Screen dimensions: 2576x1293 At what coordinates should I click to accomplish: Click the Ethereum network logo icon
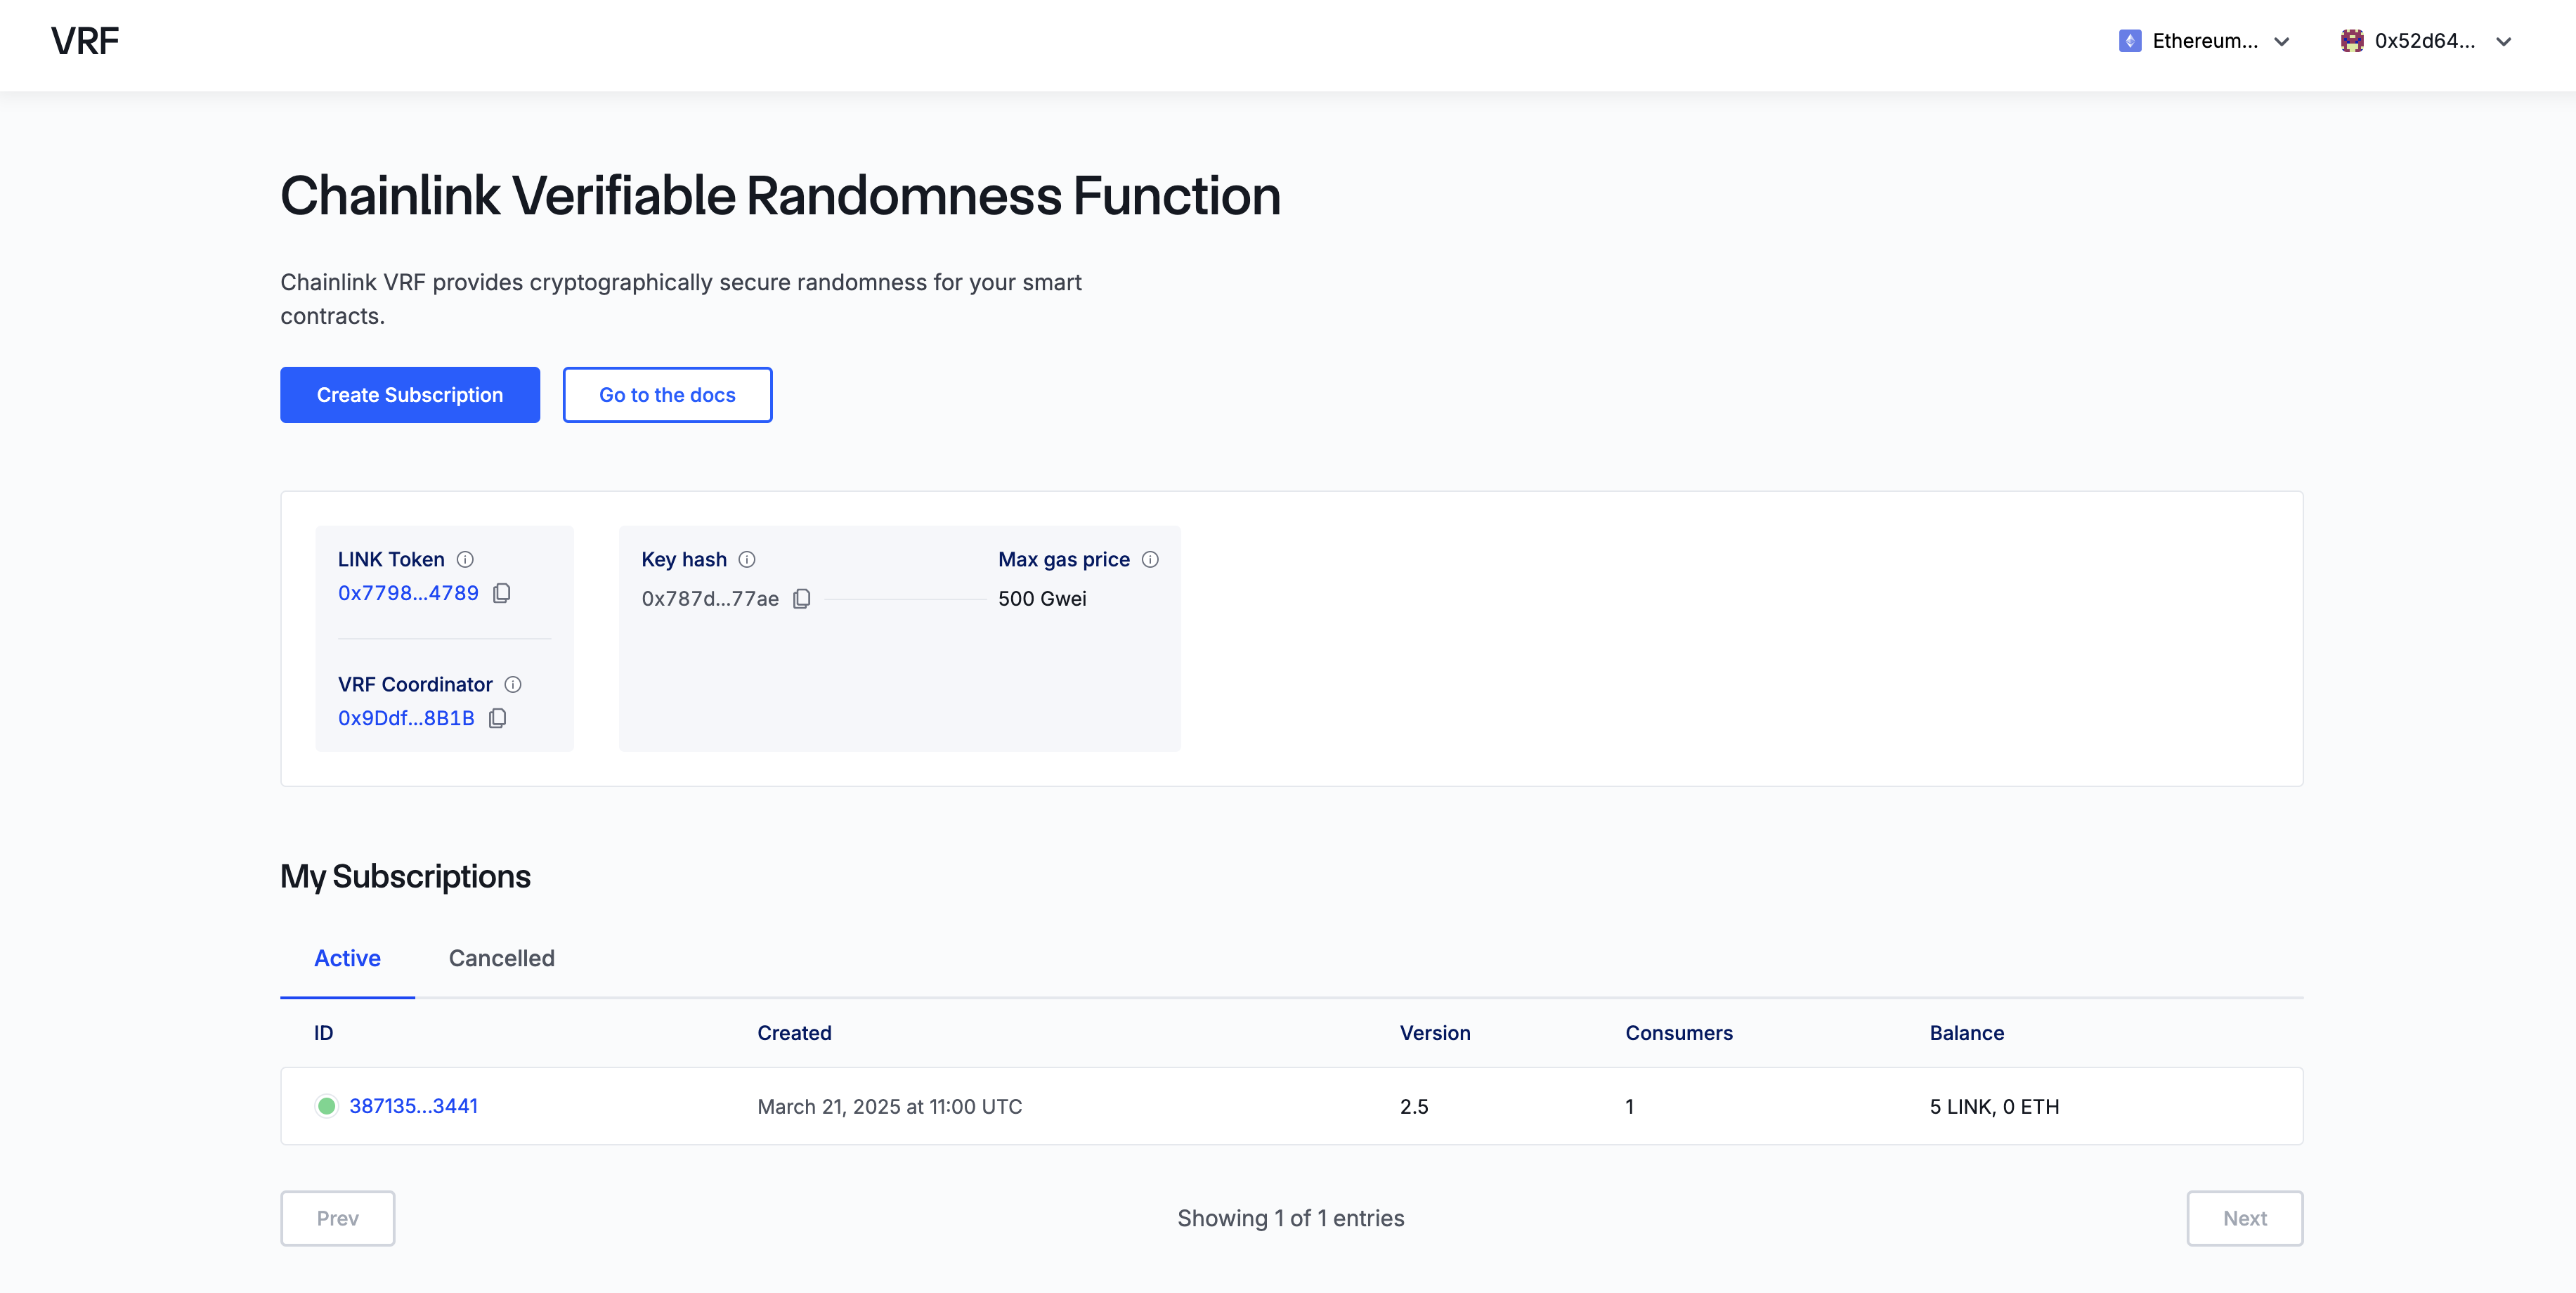click(2129, 41)
